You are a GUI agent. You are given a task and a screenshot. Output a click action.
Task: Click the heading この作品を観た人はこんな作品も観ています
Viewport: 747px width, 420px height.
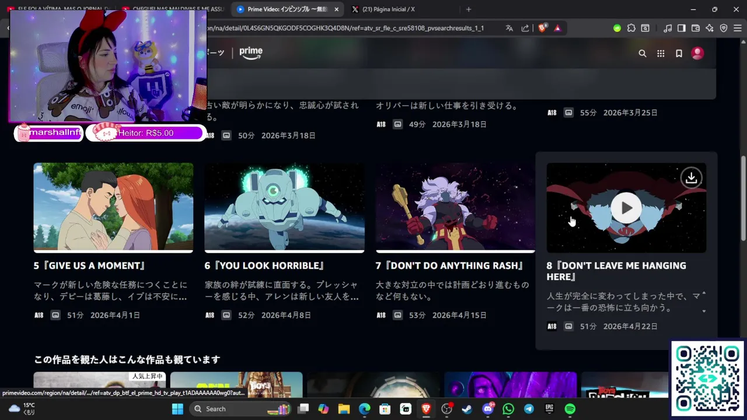(127, 359)
